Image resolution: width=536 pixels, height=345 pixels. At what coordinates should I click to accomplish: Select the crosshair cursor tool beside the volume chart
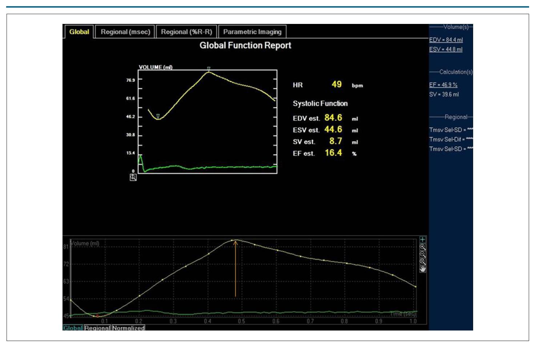[x=423, y=240]
